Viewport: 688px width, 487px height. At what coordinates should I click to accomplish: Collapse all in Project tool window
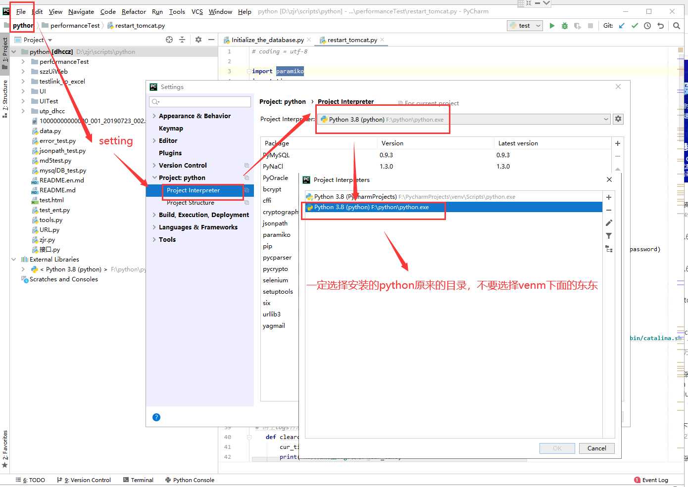coord(182,40)
